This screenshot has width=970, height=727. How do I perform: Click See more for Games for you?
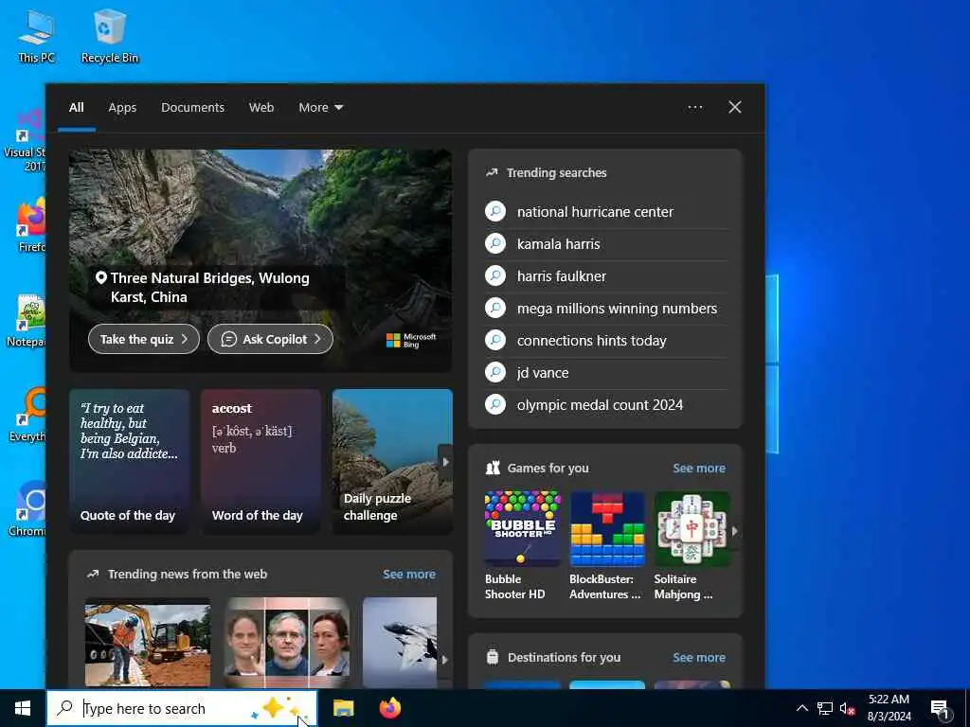(x=699, y=468)
